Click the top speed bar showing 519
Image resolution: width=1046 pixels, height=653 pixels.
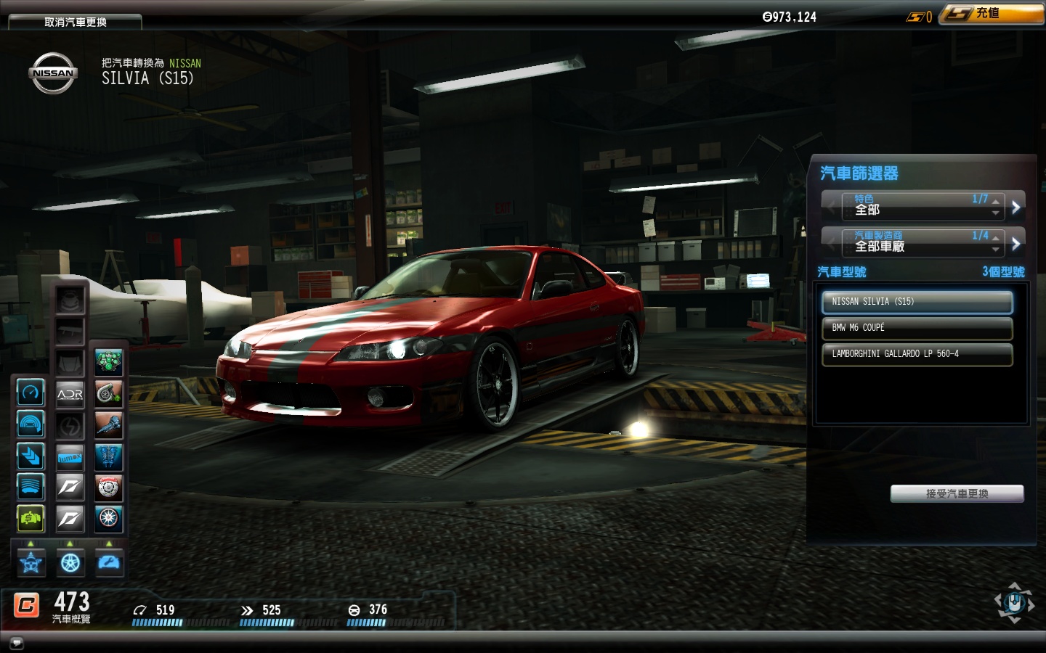(180, 623)
